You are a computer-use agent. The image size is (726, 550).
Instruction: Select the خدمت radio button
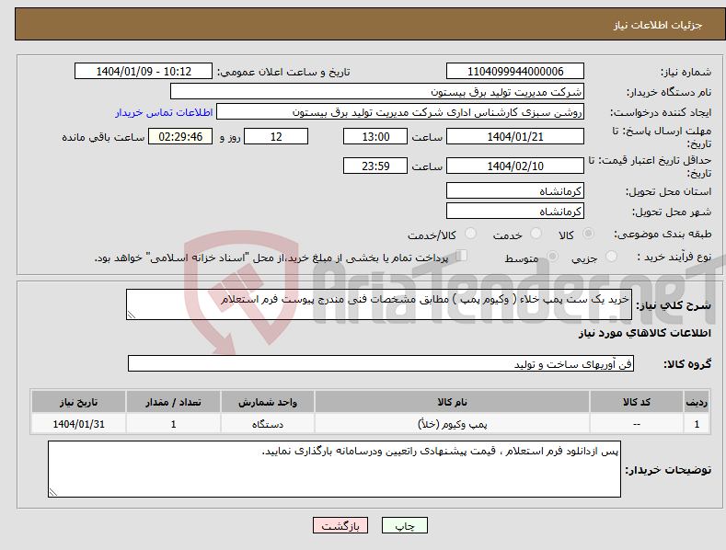(536, 234)
